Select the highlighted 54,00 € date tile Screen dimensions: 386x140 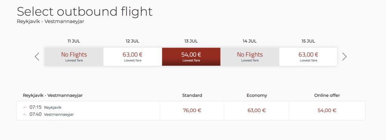coord(191,57)
